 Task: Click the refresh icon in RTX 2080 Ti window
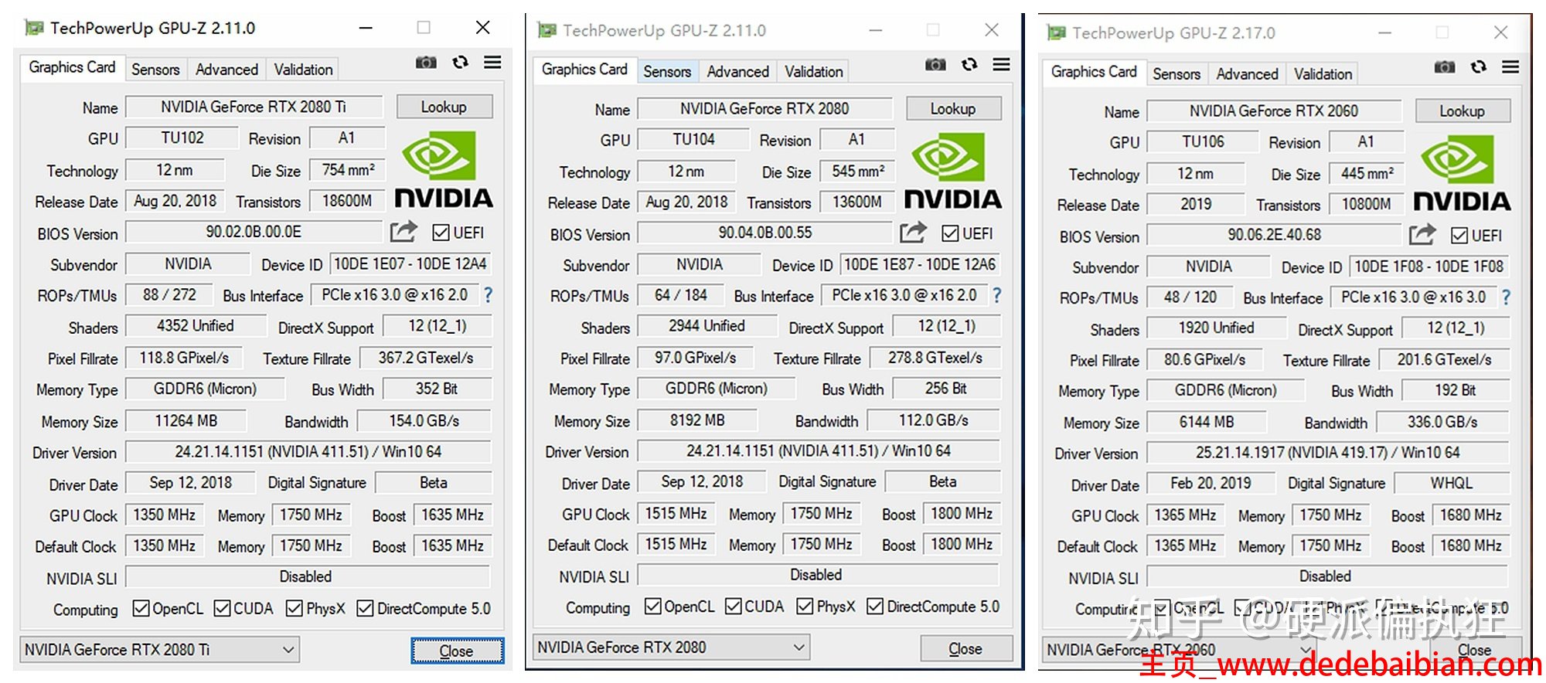point(461,63)
